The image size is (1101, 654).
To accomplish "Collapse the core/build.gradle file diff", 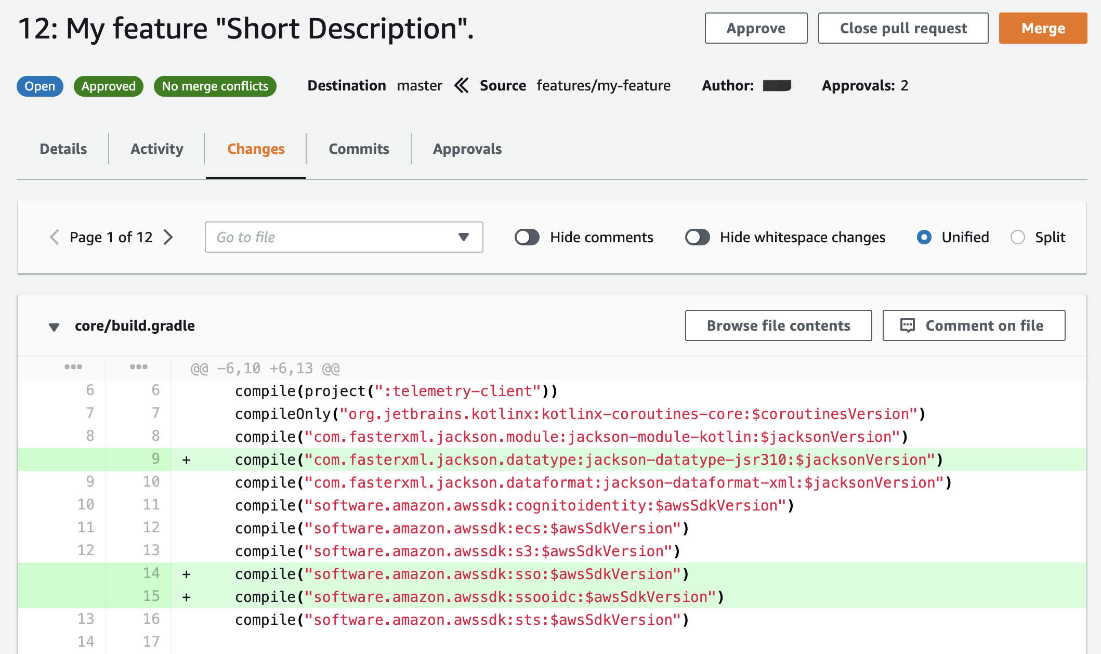I will coord(54,326).
